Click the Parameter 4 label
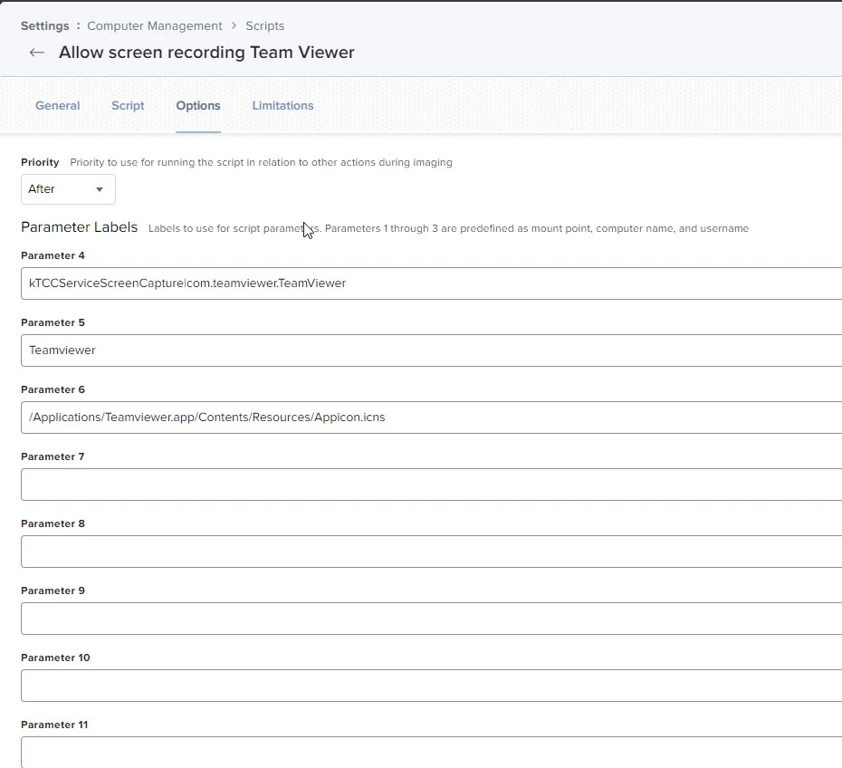Image resolution: width=842 pixels, height=768 pixels. (53, 255)
